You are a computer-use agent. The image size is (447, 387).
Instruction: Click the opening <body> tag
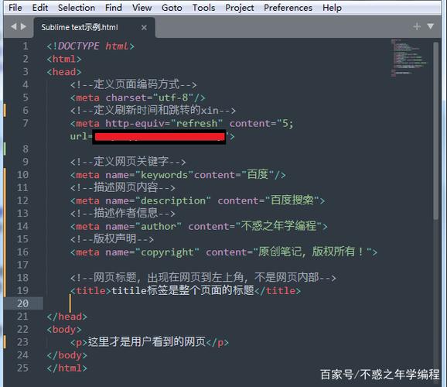(64, 330)
